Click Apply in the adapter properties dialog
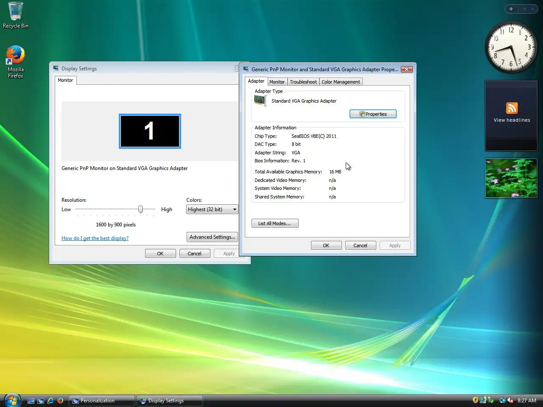Viewport: 543px width, 407px height. coord(395,245)
